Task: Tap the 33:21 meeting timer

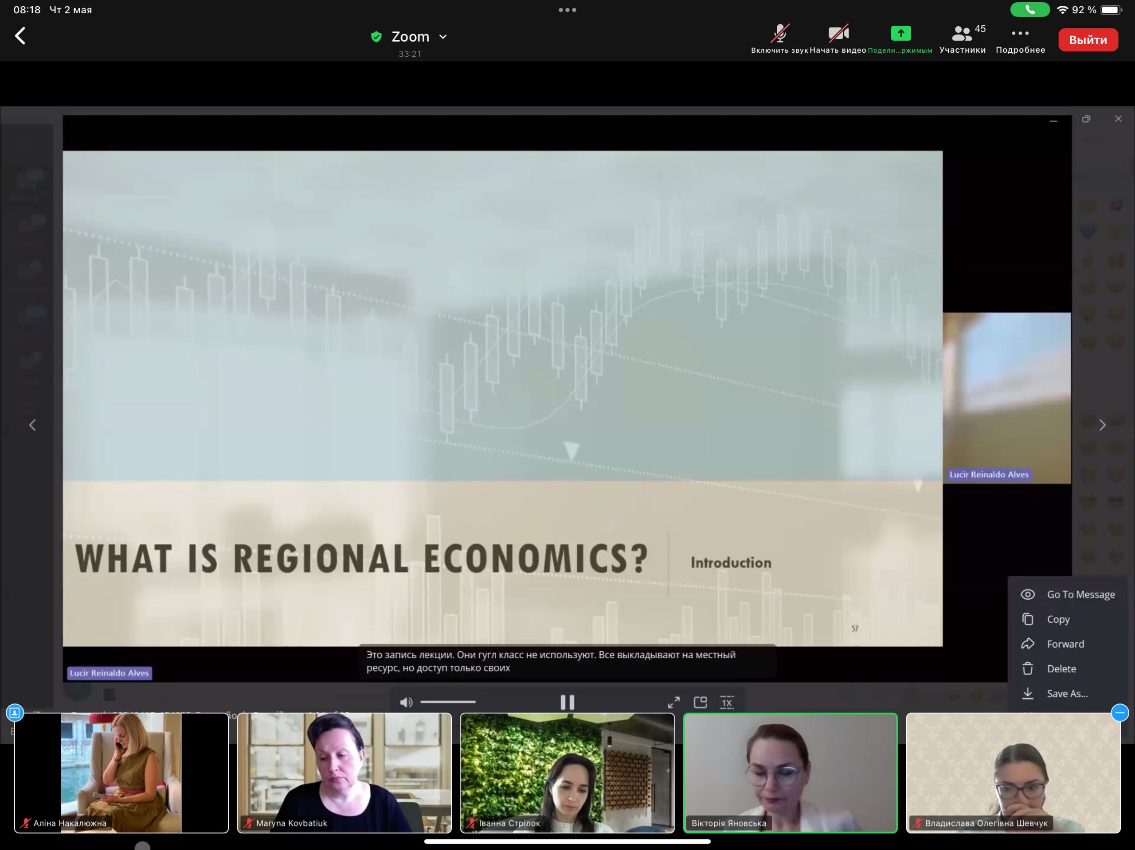Action: (410, 54)
